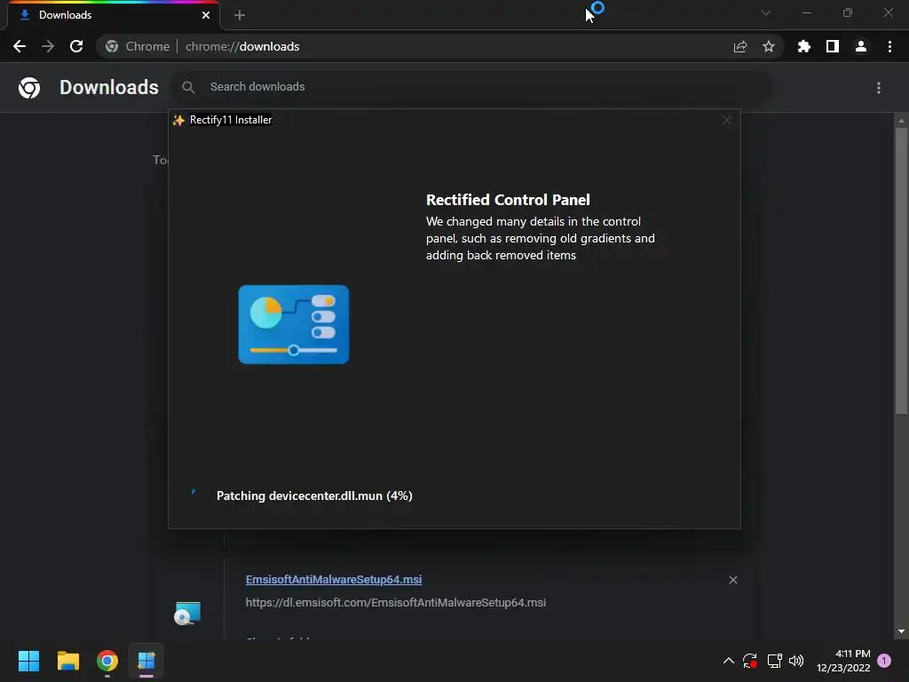The width and height of the screenshot is (909, 682).
Task: Open the Windows Start menu
Action: coord(28,661)
